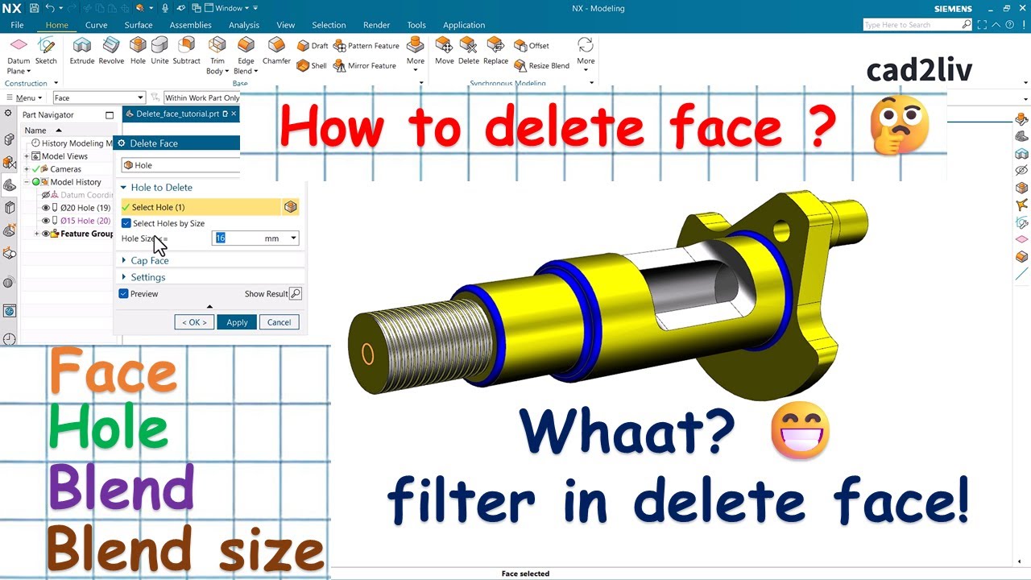The height and width of the screenshot is (580, 1031).
Task: Switch to the Surface tab
Action: (x=139, y=25)
